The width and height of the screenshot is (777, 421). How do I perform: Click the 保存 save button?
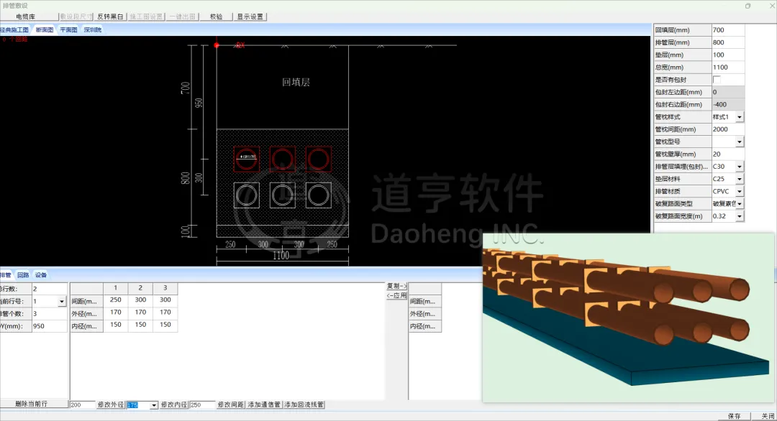(734, 416)
